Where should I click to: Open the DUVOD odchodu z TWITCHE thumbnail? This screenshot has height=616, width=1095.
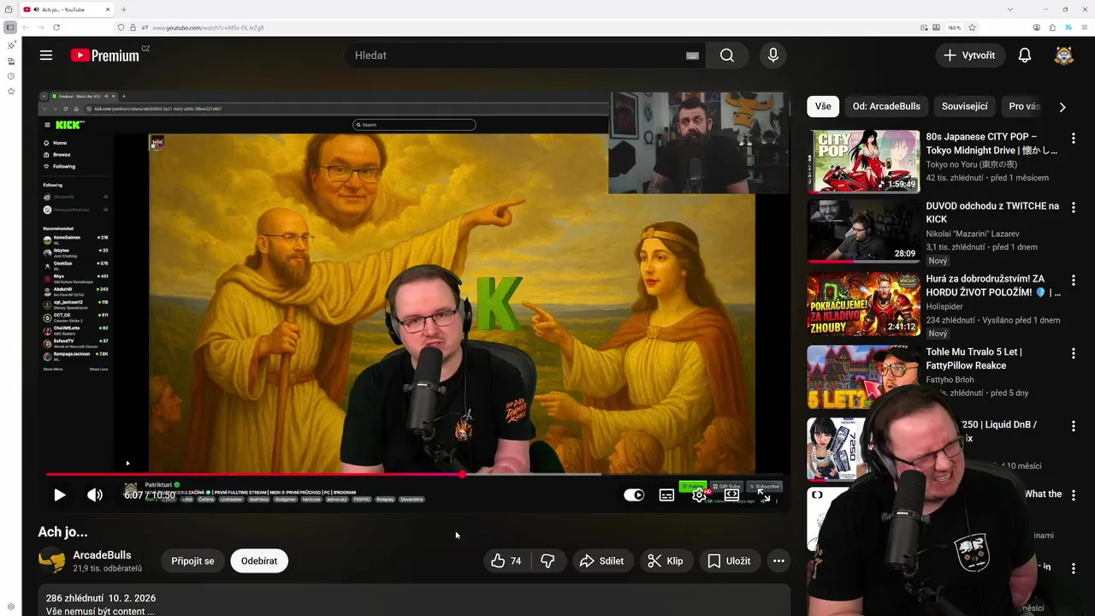[x=863, y=232]
